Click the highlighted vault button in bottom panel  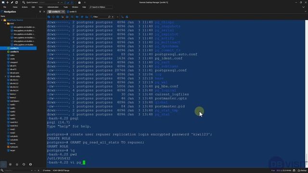pyautogui.click(x=3, y=164)
